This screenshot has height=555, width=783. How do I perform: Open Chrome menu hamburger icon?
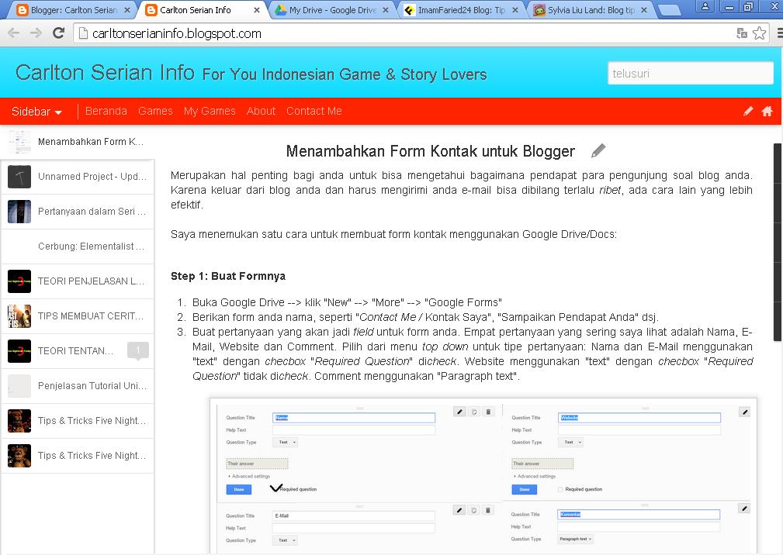(x=779, y=33)
